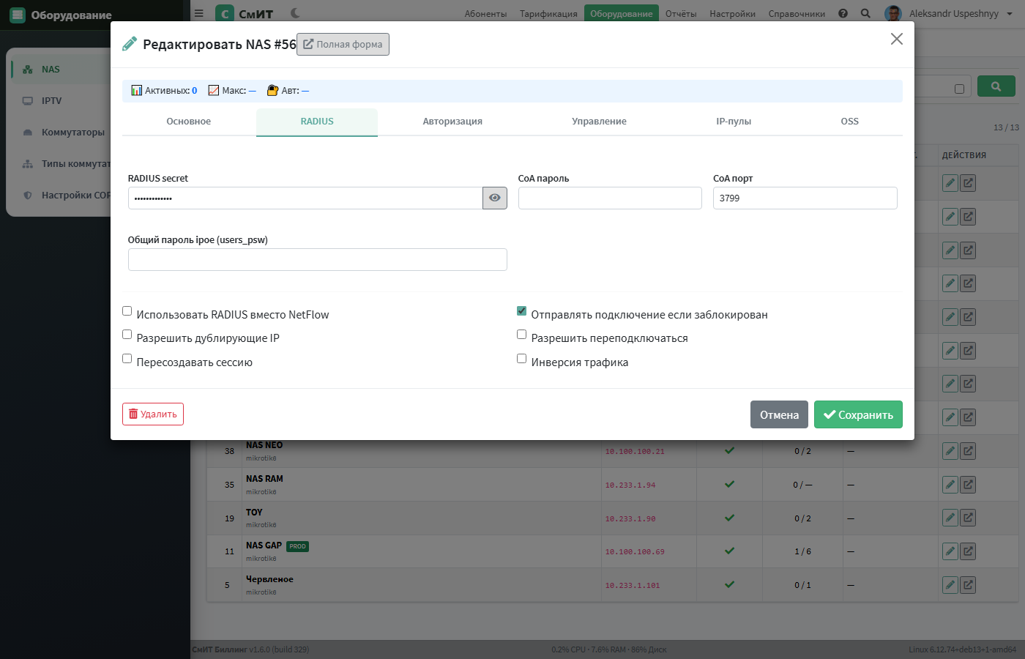This screenshot has height=659, width=1025.
Task: Click into the CoA пароль field
Action: 610,198
